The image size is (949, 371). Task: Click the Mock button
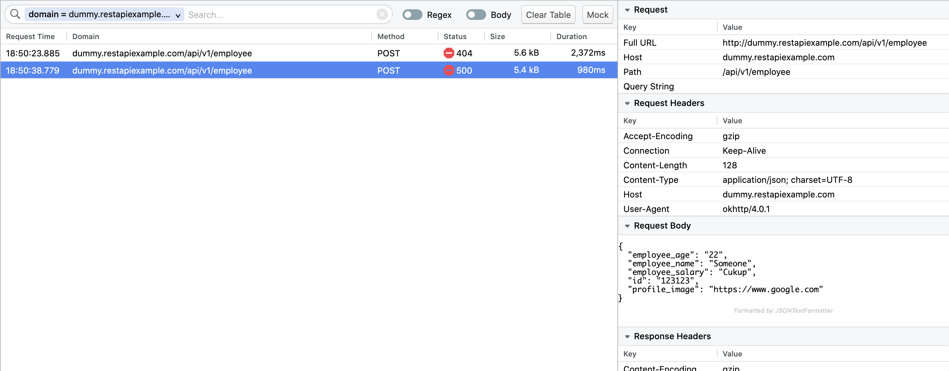pyautogui.click(x=597, y=15)
